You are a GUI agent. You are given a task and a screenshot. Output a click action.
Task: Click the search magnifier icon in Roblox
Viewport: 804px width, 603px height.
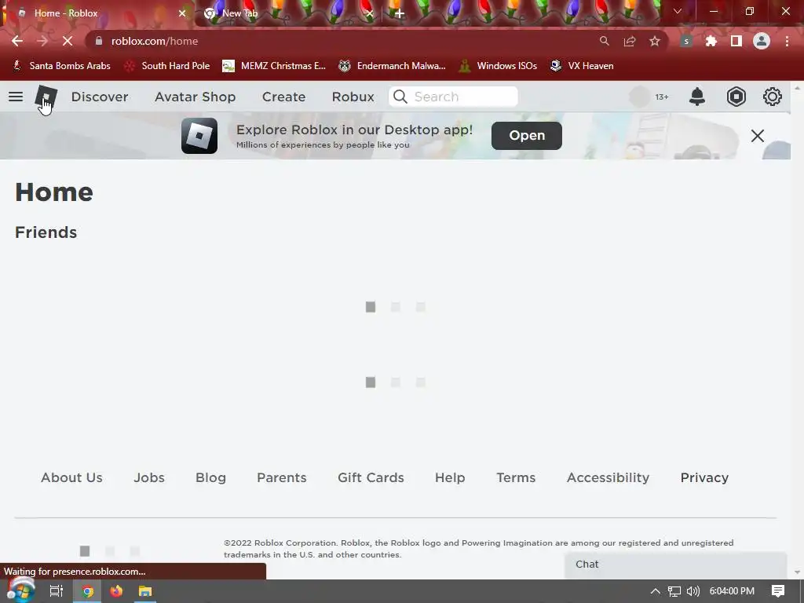[400, 97]
